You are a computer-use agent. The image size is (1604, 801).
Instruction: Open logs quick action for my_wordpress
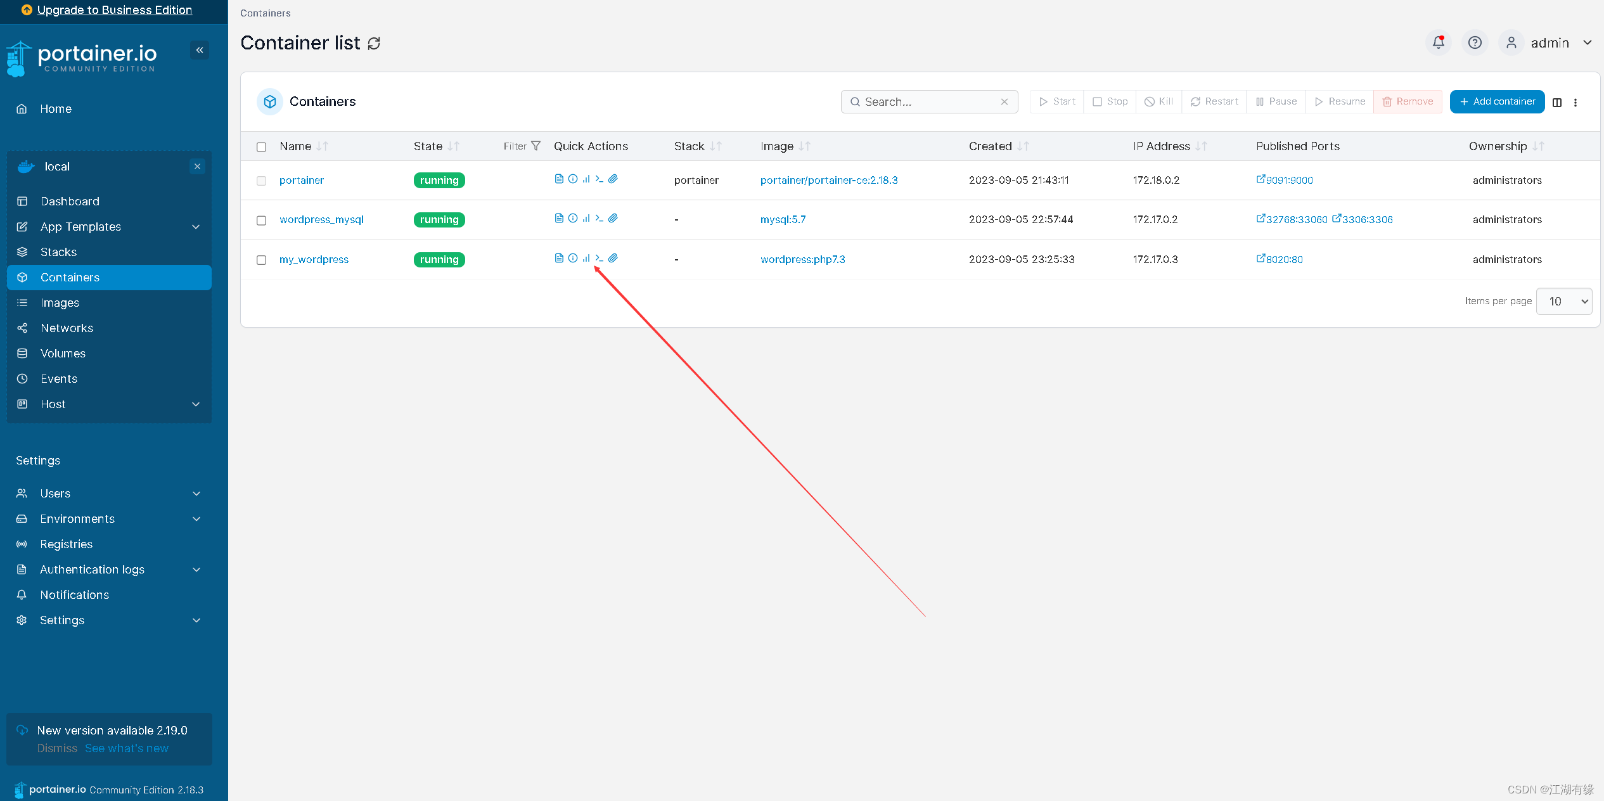(x=559, y=258)
